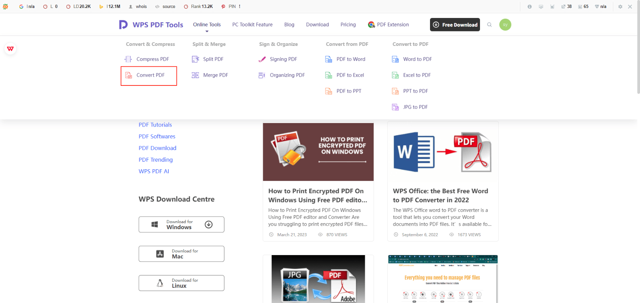
Task: Open the Download nav item
Action: 317,25
